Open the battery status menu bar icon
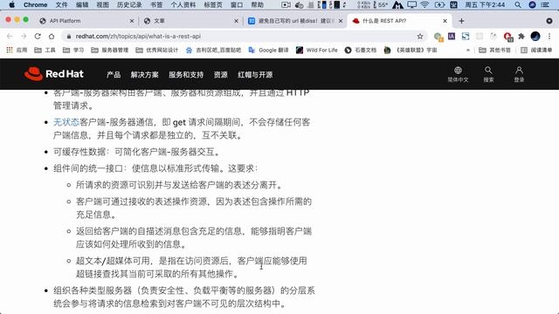The height and width of the screenshot is (314, 559). click(439, 4)
